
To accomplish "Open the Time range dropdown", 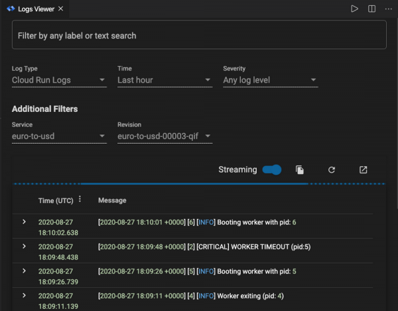I will click(x=165, y=80).
